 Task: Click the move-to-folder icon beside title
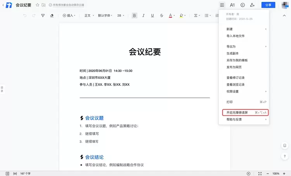[x=43, y=5]
